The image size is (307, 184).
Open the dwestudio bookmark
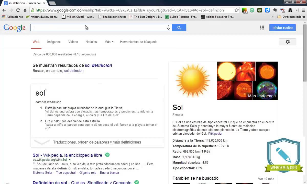pyautogui.click(x=42, y=17)
